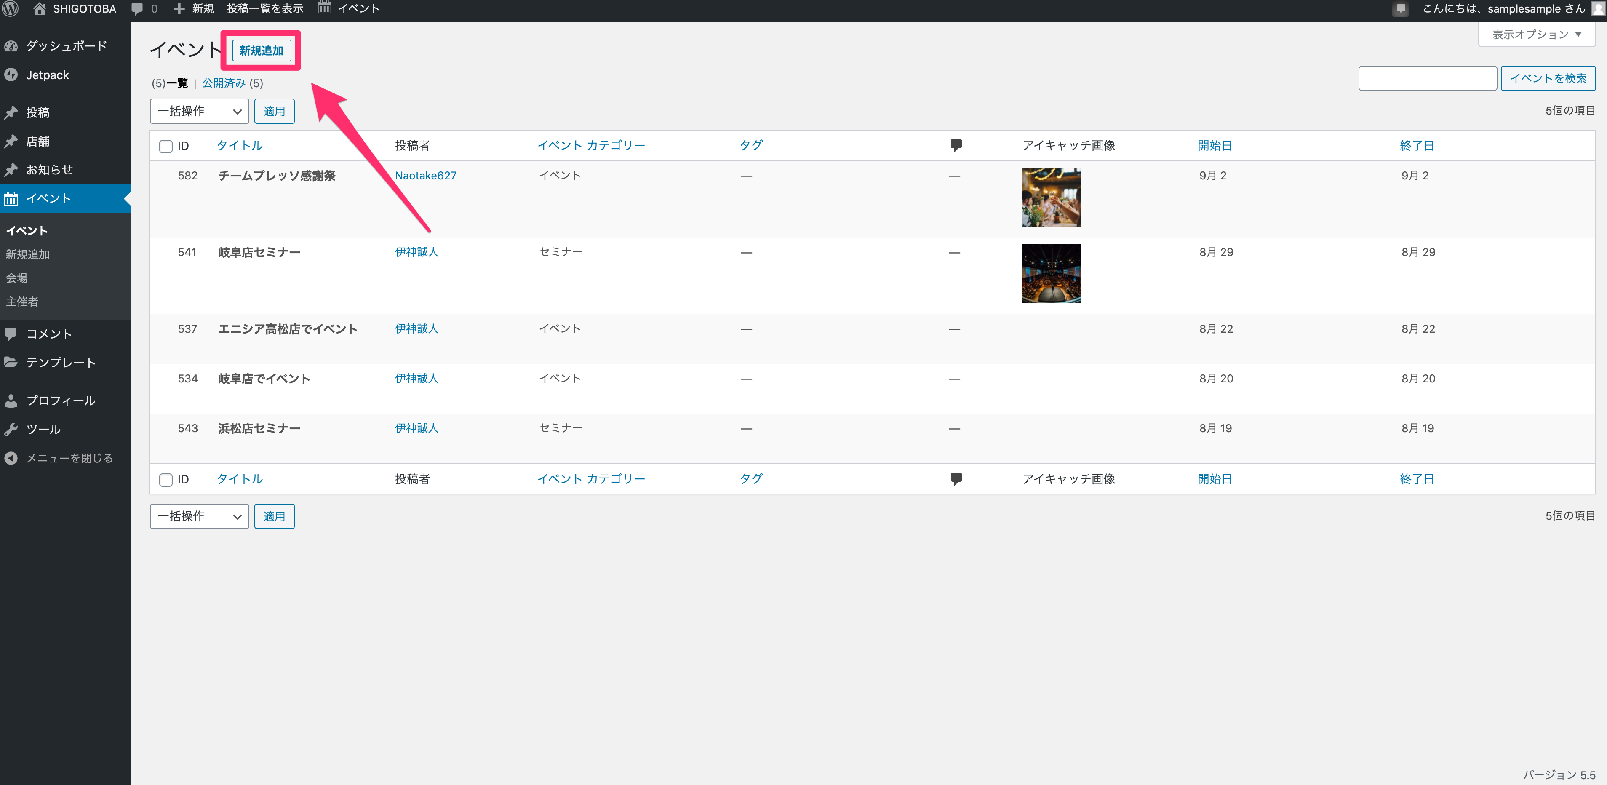The width and height of the screenshot is (1607, 785).
Task: Click the top 適用 button
Action: [x=275, y=111]
